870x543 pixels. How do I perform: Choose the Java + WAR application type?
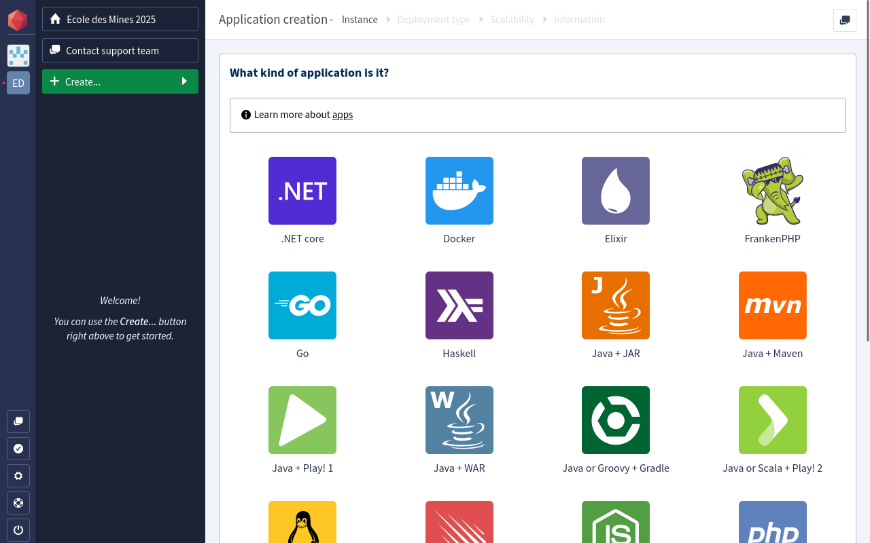pyautogui.click(x=459, y=420)
